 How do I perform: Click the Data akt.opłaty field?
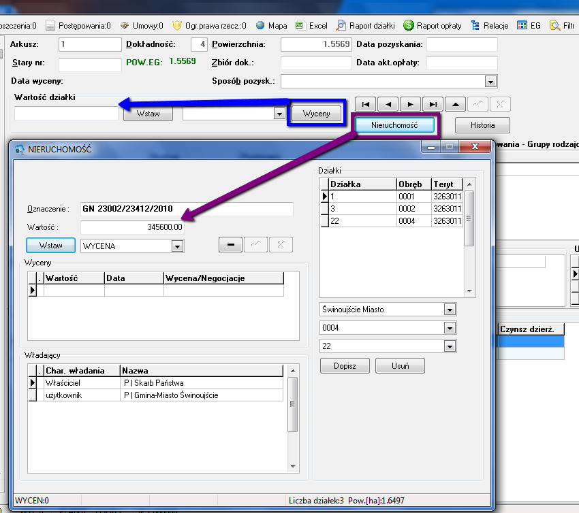pyautogui.click(x=462, y=63)
